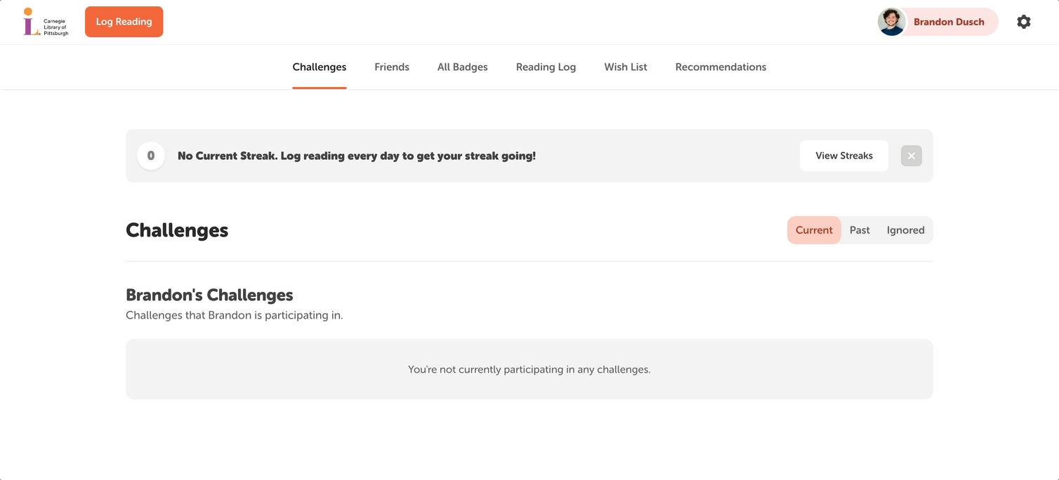Open Brandon Dusch's account menu

[x=949, y=22]
